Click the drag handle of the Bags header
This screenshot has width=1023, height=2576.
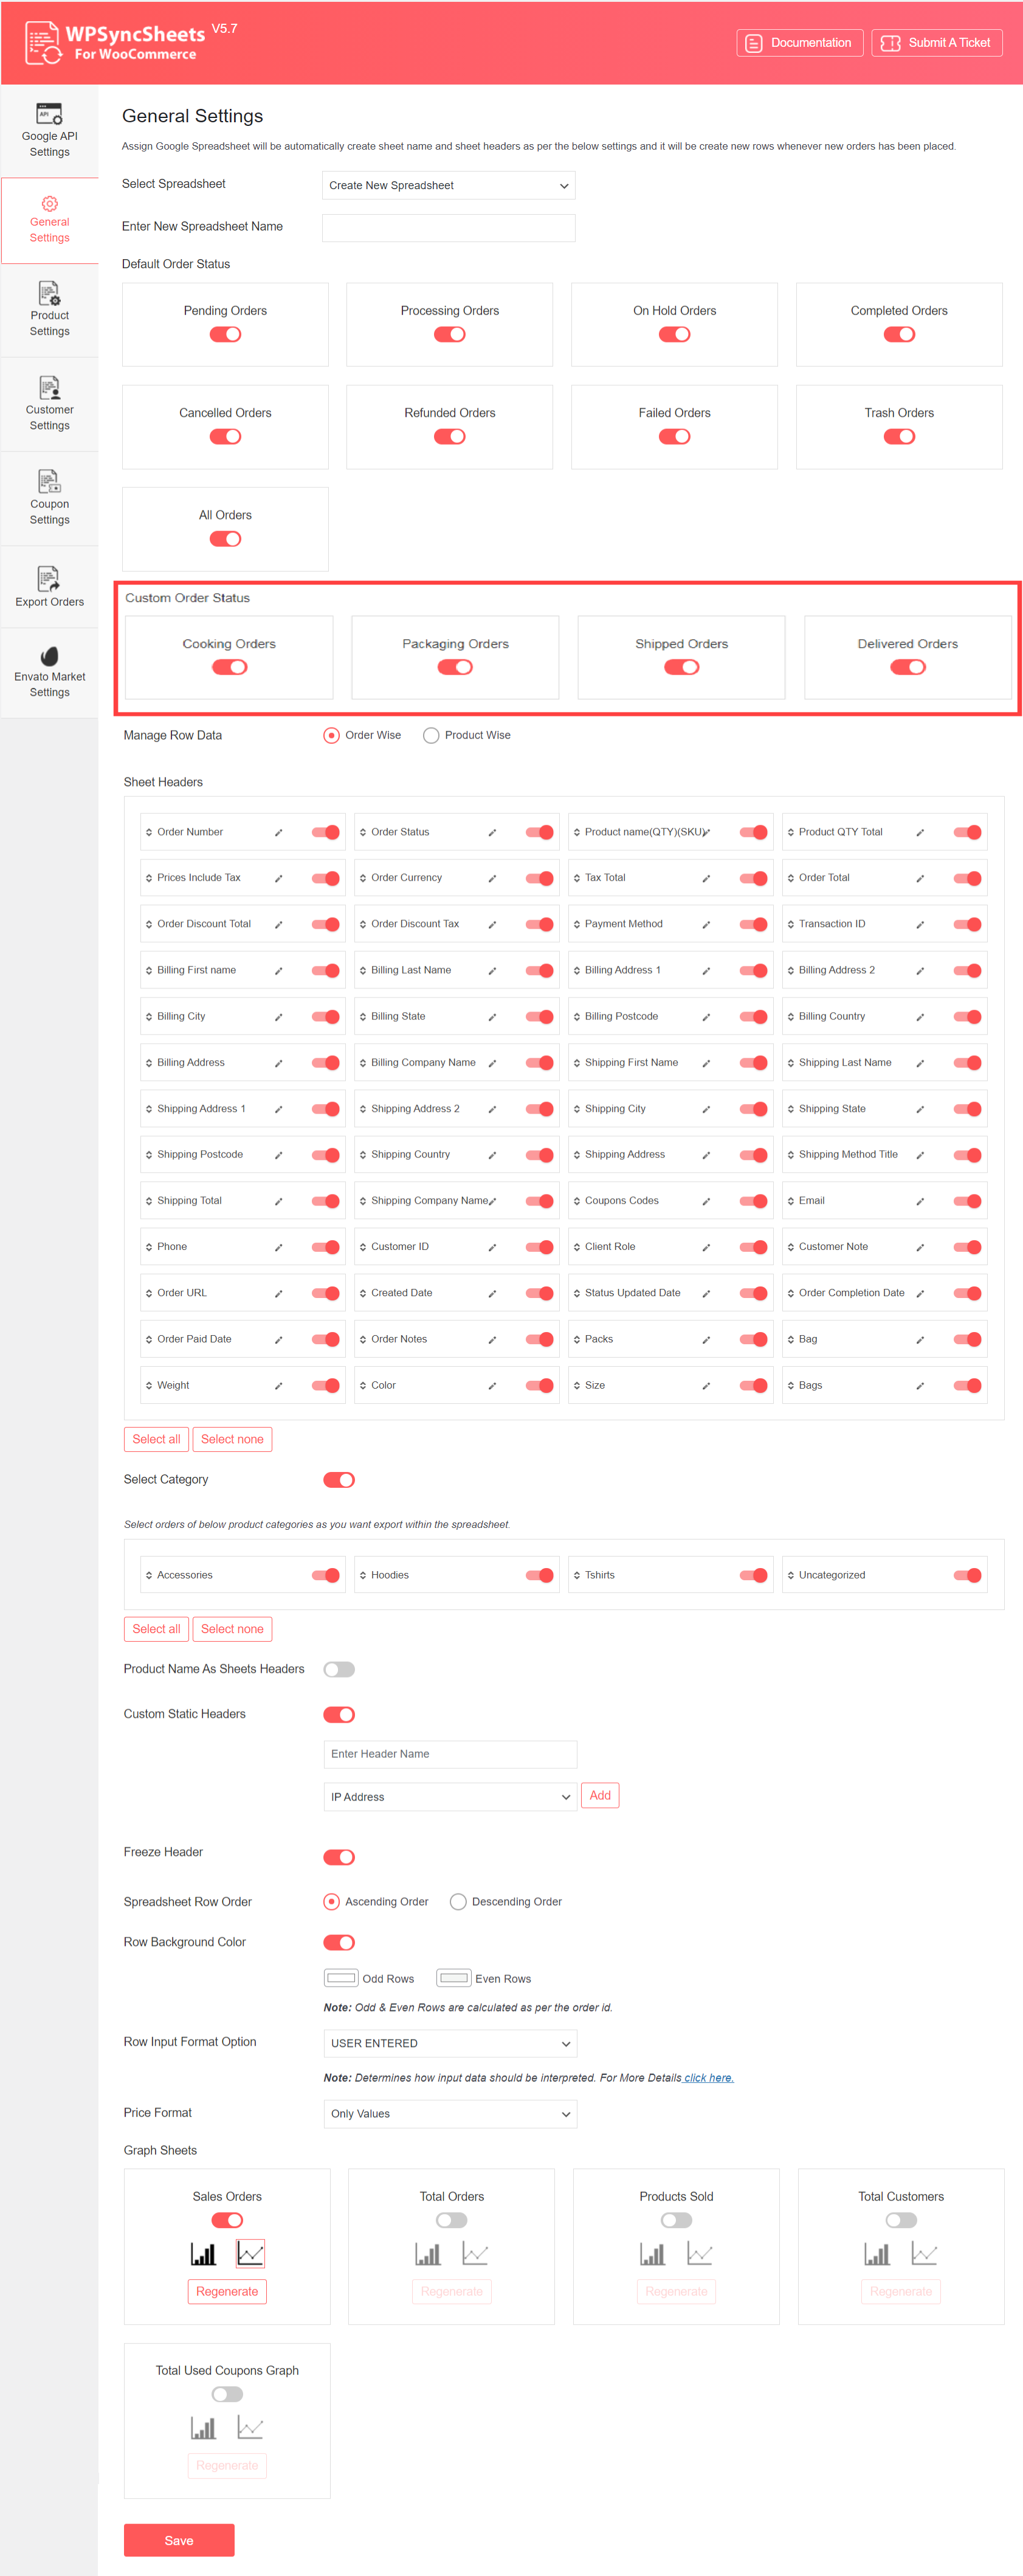790,1386
